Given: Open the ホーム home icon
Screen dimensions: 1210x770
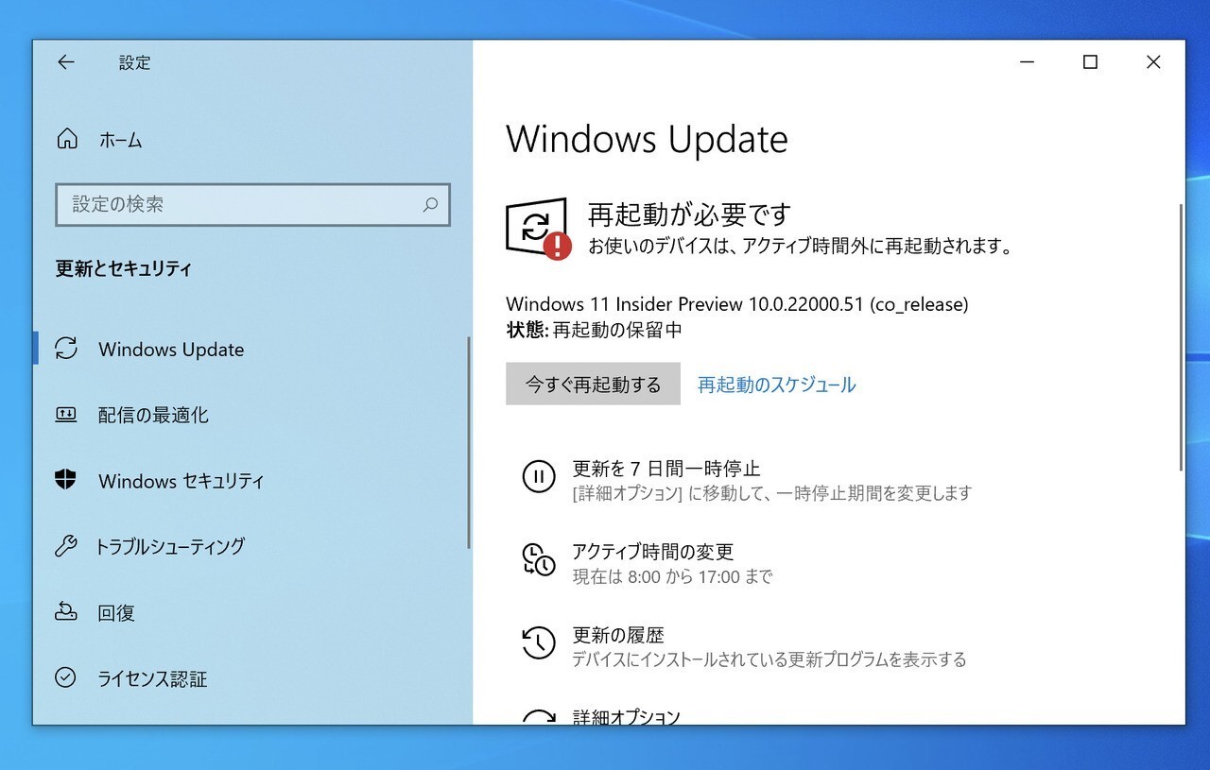Looking at the screenshot, I should 67,140.
